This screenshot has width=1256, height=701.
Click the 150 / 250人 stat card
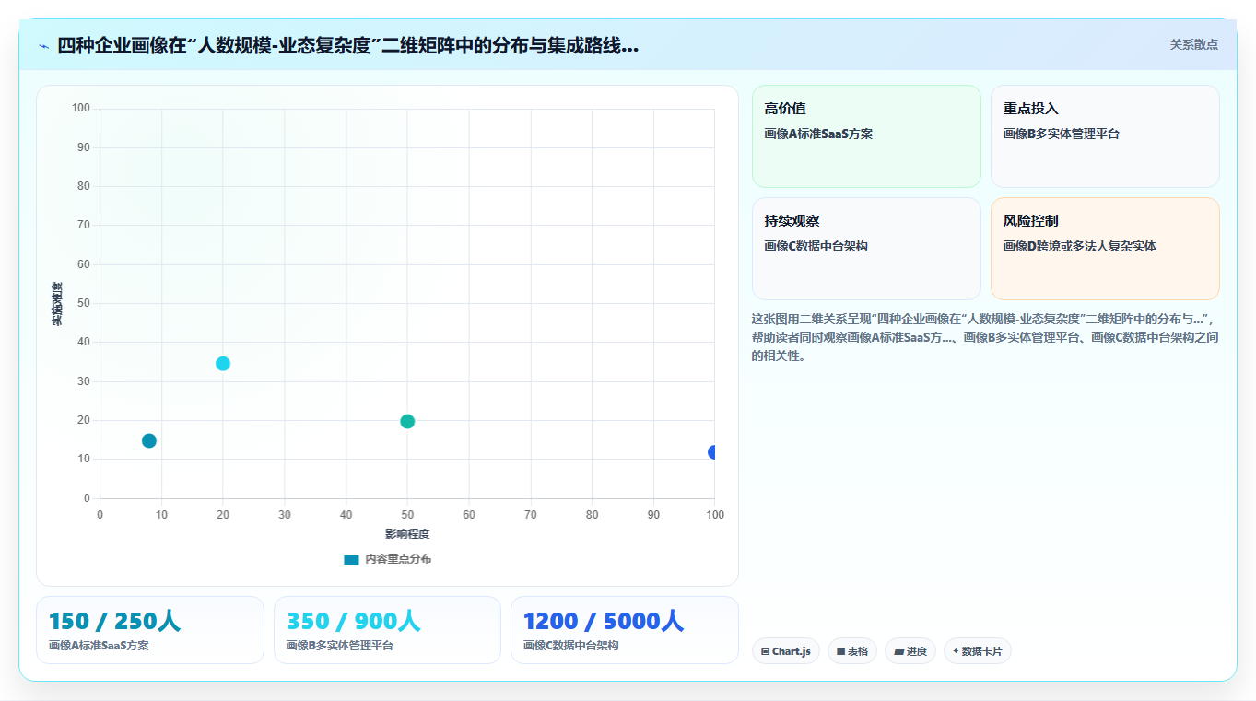[150, 630]
